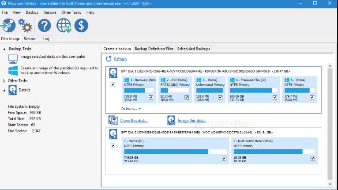Click the GPT Disk 1 drive icon
Image resolution: width=338 pixels, height=190 pixels.
click(113, 73)
